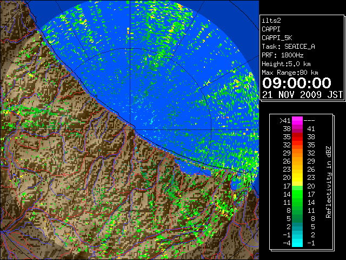Pick the yellow 20 dBZ legend swatch
Screen dimensions: 346x260
(297, 178)
